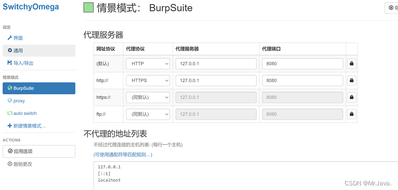Select the auto switch profile
This screenshot has width=398, height=190.
click(39, 113)
